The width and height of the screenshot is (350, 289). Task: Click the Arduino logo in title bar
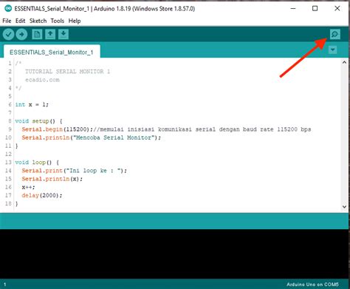click(x=8, y=9)
